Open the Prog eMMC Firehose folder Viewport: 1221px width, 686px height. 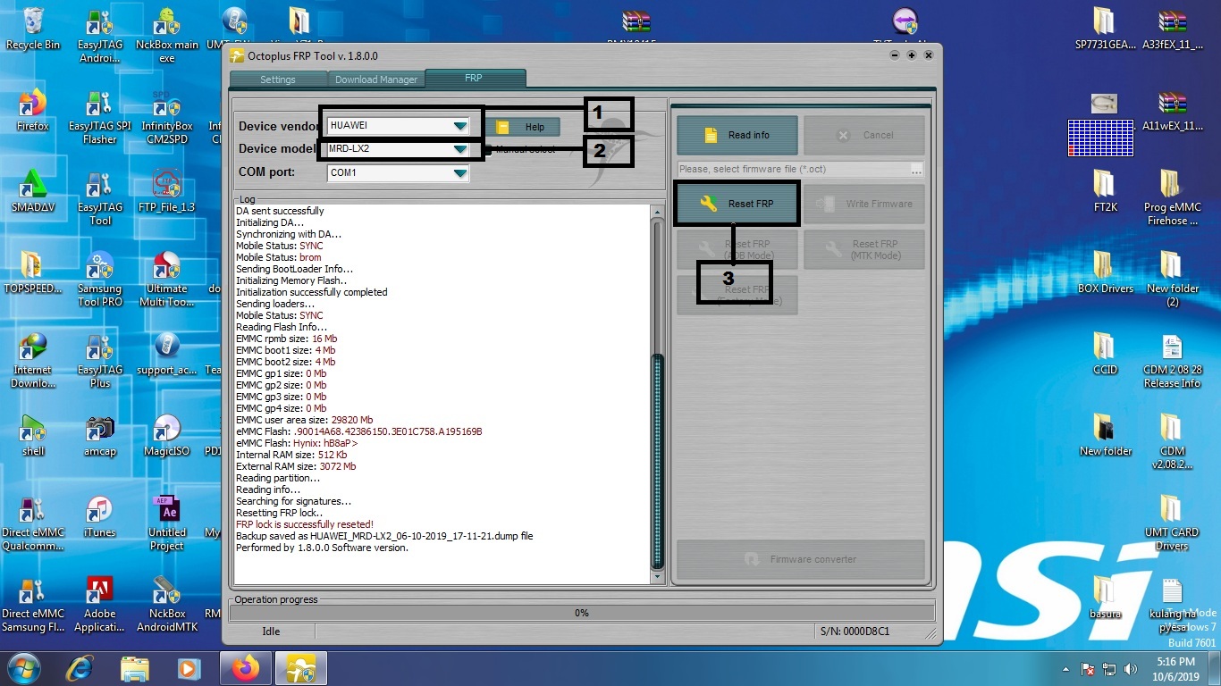coord(1173,198)
